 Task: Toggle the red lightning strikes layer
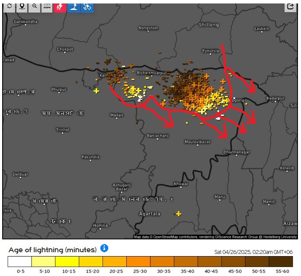pyautogui.click(x=60, y=7)
